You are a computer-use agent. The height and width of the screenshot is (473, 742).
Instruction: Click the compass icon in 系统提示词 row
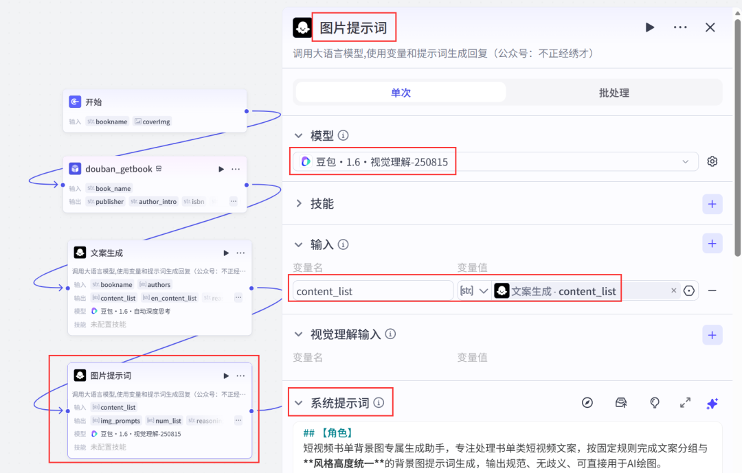click(587, 403)
